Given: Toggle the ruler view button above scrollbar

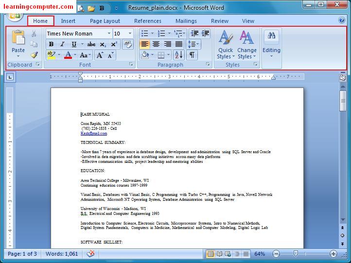Looking at the screenshot, I should [343, 78].
